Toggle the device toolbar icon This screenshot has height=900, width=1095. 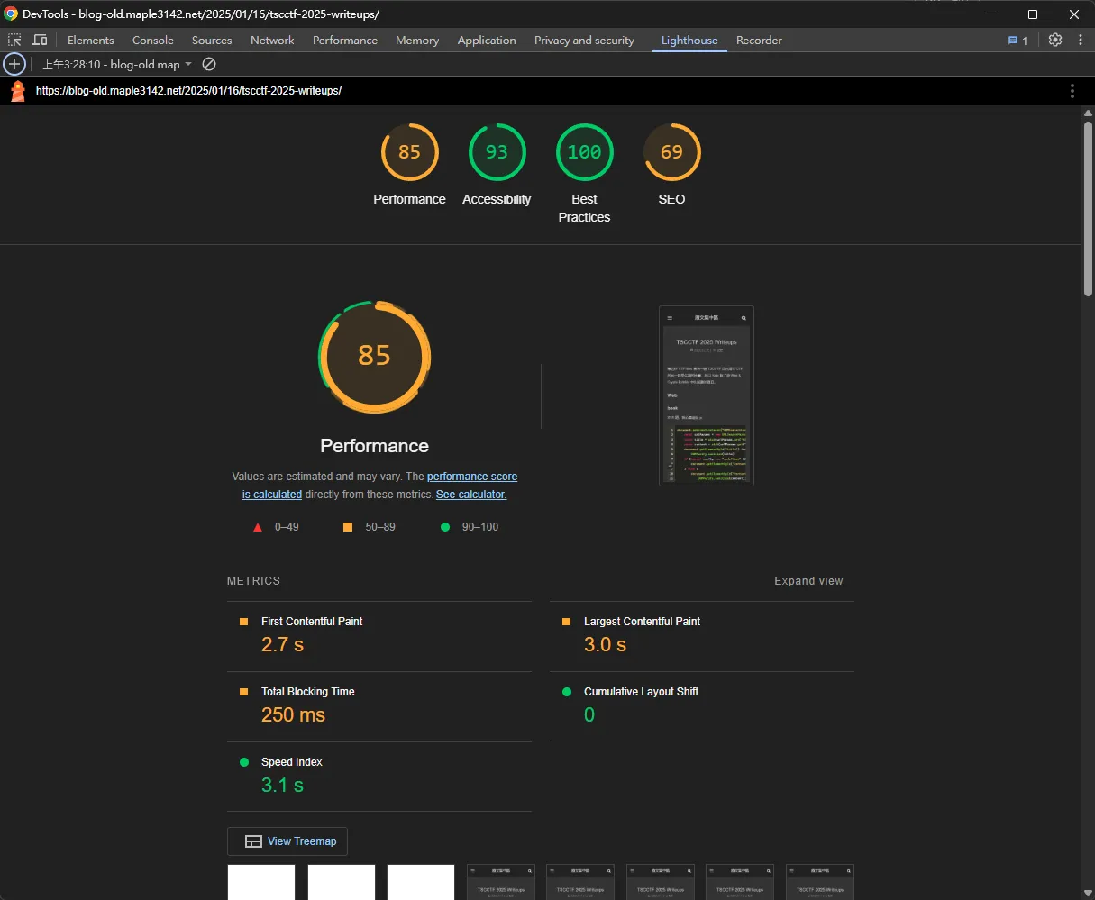pos(40,41)
